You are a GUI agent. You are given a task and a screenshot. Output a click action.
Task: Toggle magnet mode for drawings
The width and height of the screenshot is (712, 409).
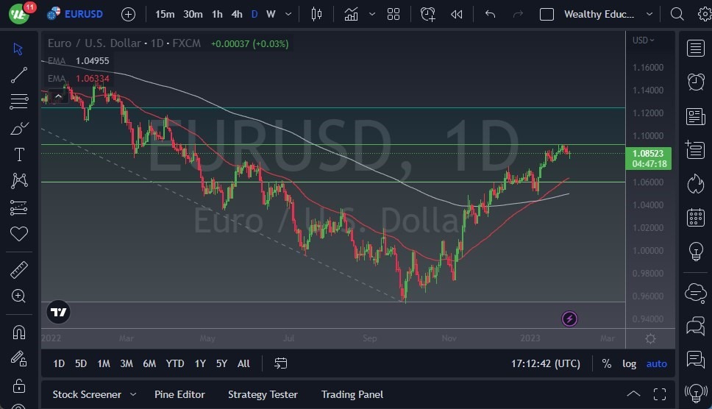pos(18,332)
